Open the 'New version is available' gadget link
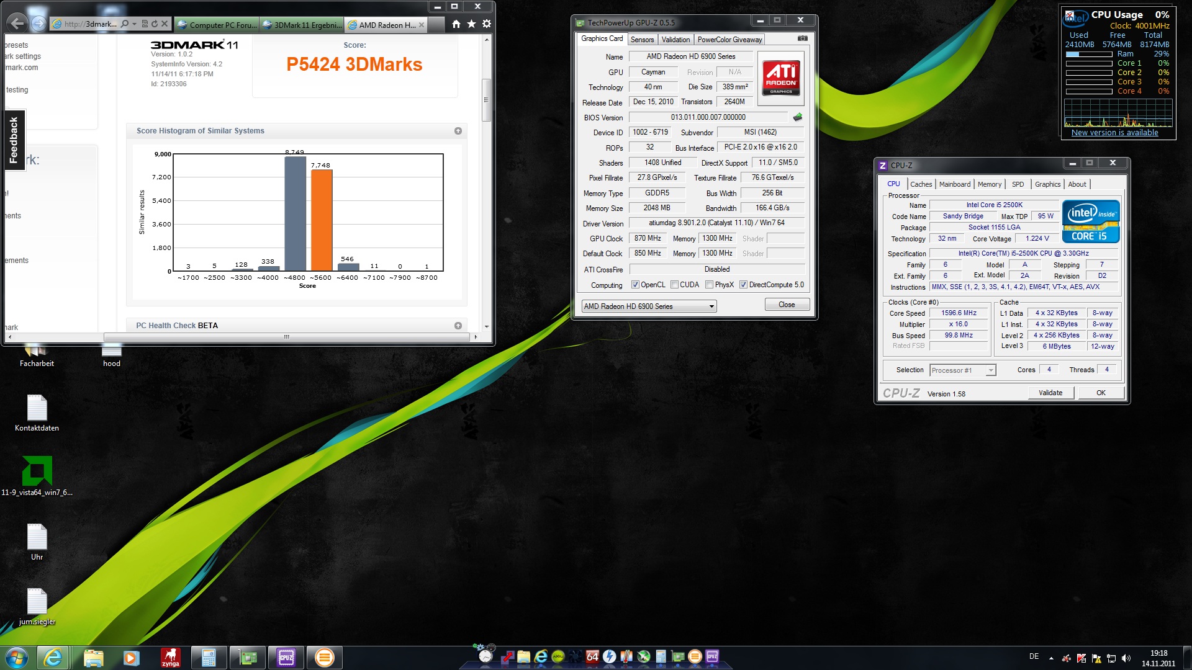 (1114, 132)
